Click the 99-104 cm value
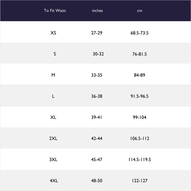The width and height of the screenshot is (191, 191). pos(140,117)
